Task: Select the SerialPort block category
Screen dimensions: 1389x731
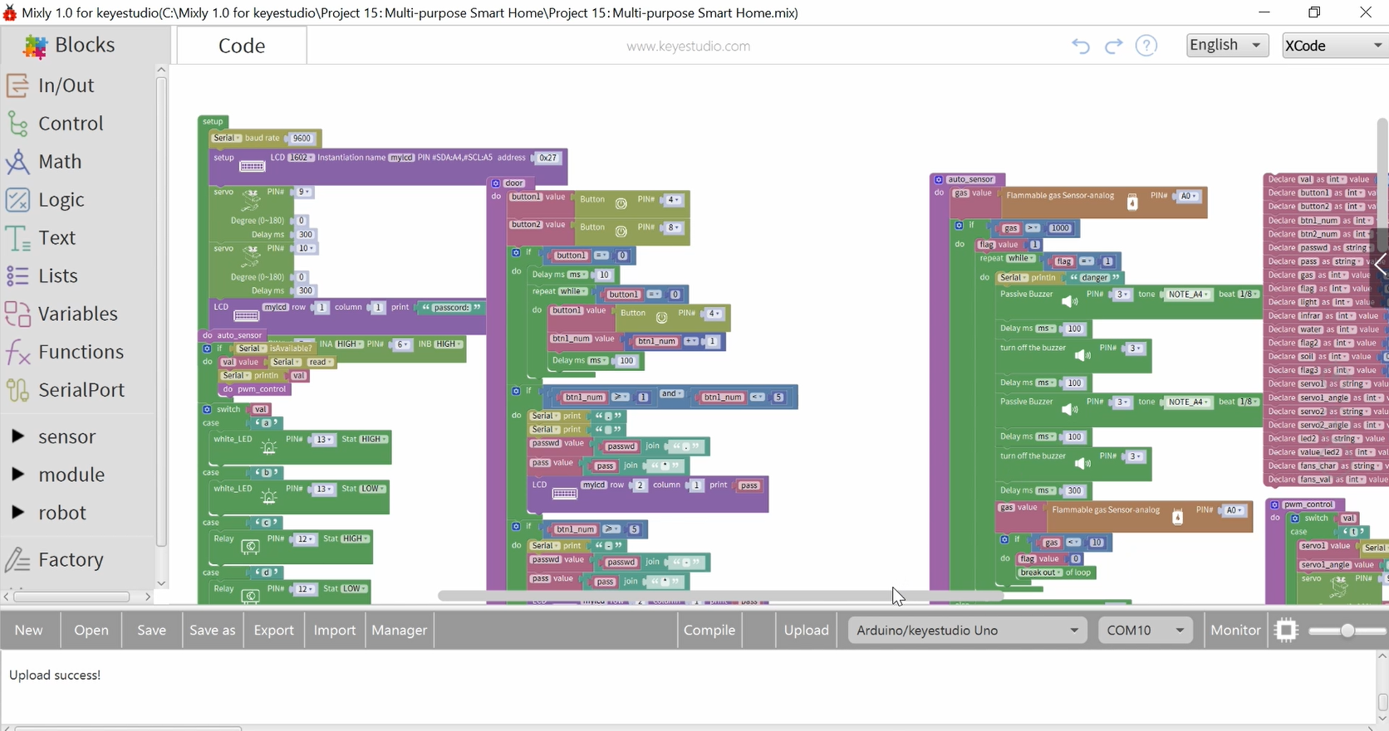Action: pyautogui.click(x=81, y=390)
